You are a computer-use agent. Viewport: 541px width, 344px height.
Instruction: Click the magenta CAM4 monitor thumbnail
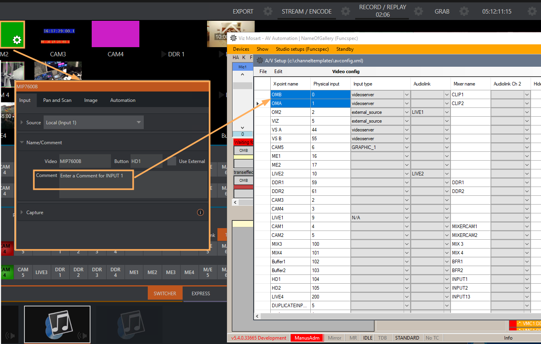tap(116, 34)
